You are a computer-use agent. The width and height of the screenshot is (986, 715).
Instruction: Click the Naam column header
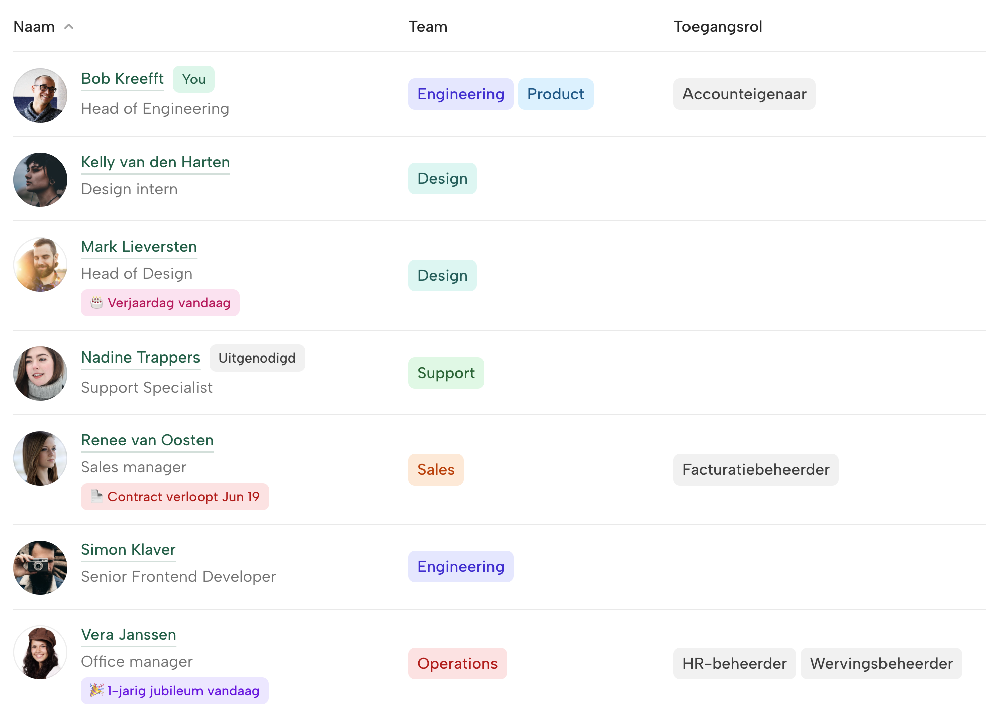34,27
